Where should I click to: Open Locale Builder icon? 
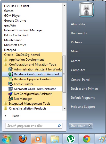[11, 84]
